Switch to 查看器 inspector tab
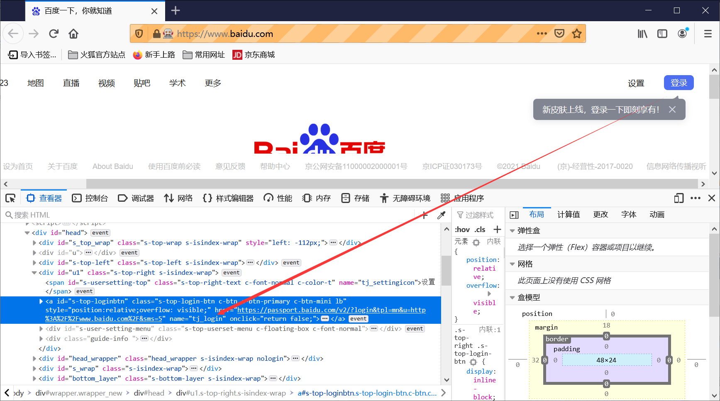This screenshot has height=401, width=720. [x=44, y=198]
